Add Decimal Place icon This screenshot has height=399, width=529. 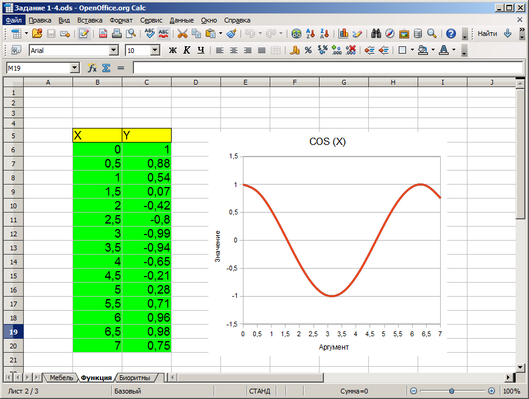tap(337, 51)
